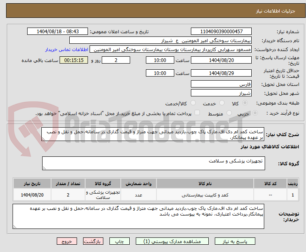This screenshot has height=252, width=306.
Task: Click the واحد شمارش column header
Action: (x=139, y=184)
